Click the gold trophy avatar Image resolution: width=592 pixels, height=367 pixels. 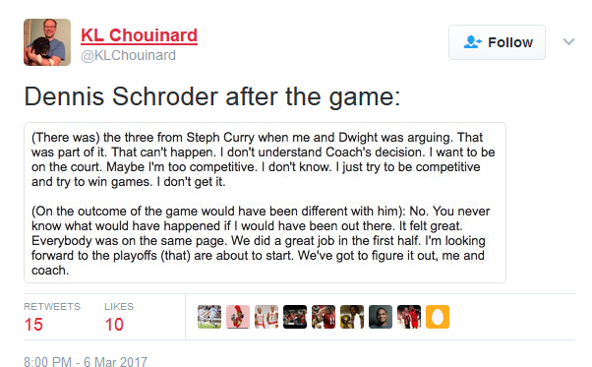click(352, 317)
